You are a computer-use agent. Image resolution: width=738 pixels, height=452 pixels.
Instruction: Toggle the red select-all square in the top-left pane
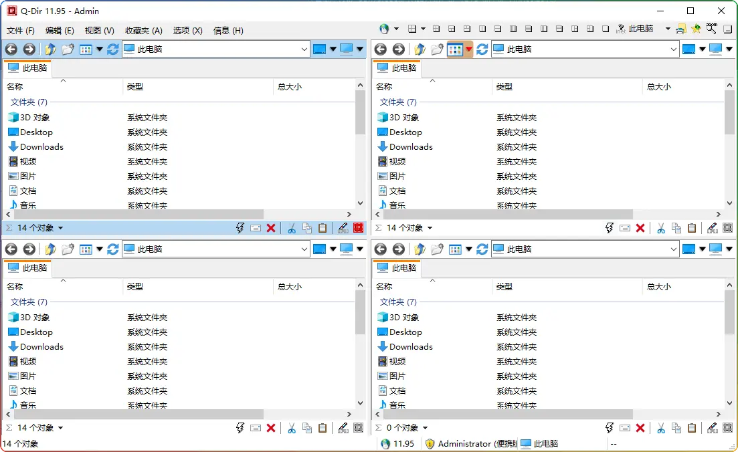tap(359, 228)
